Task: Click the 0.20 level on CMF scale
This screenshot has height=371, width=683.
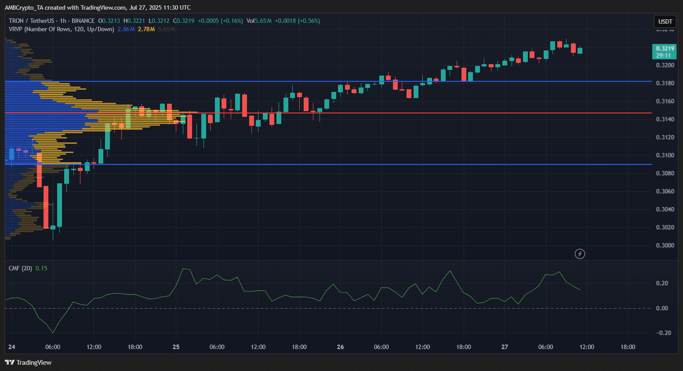Action: click(x=662, y=283)
